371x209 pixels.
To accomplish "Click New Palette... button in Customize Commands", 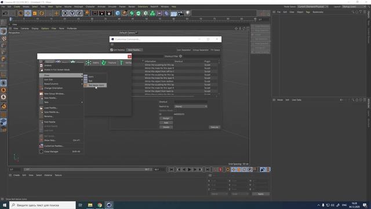I will [134, 50].
